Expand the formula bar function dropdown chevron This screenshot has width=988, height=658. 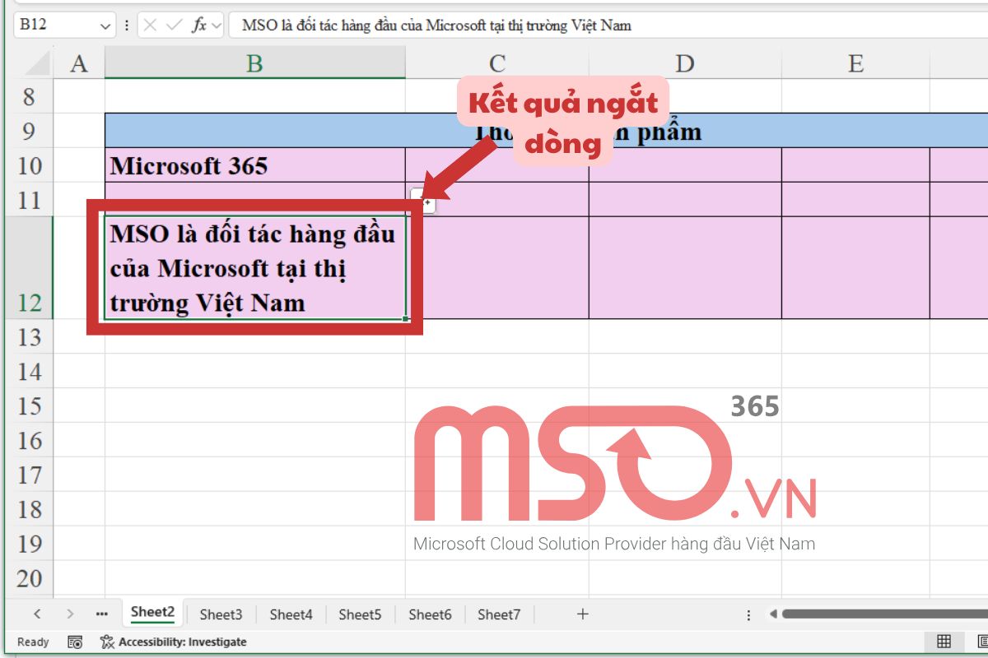coord(217,25)
